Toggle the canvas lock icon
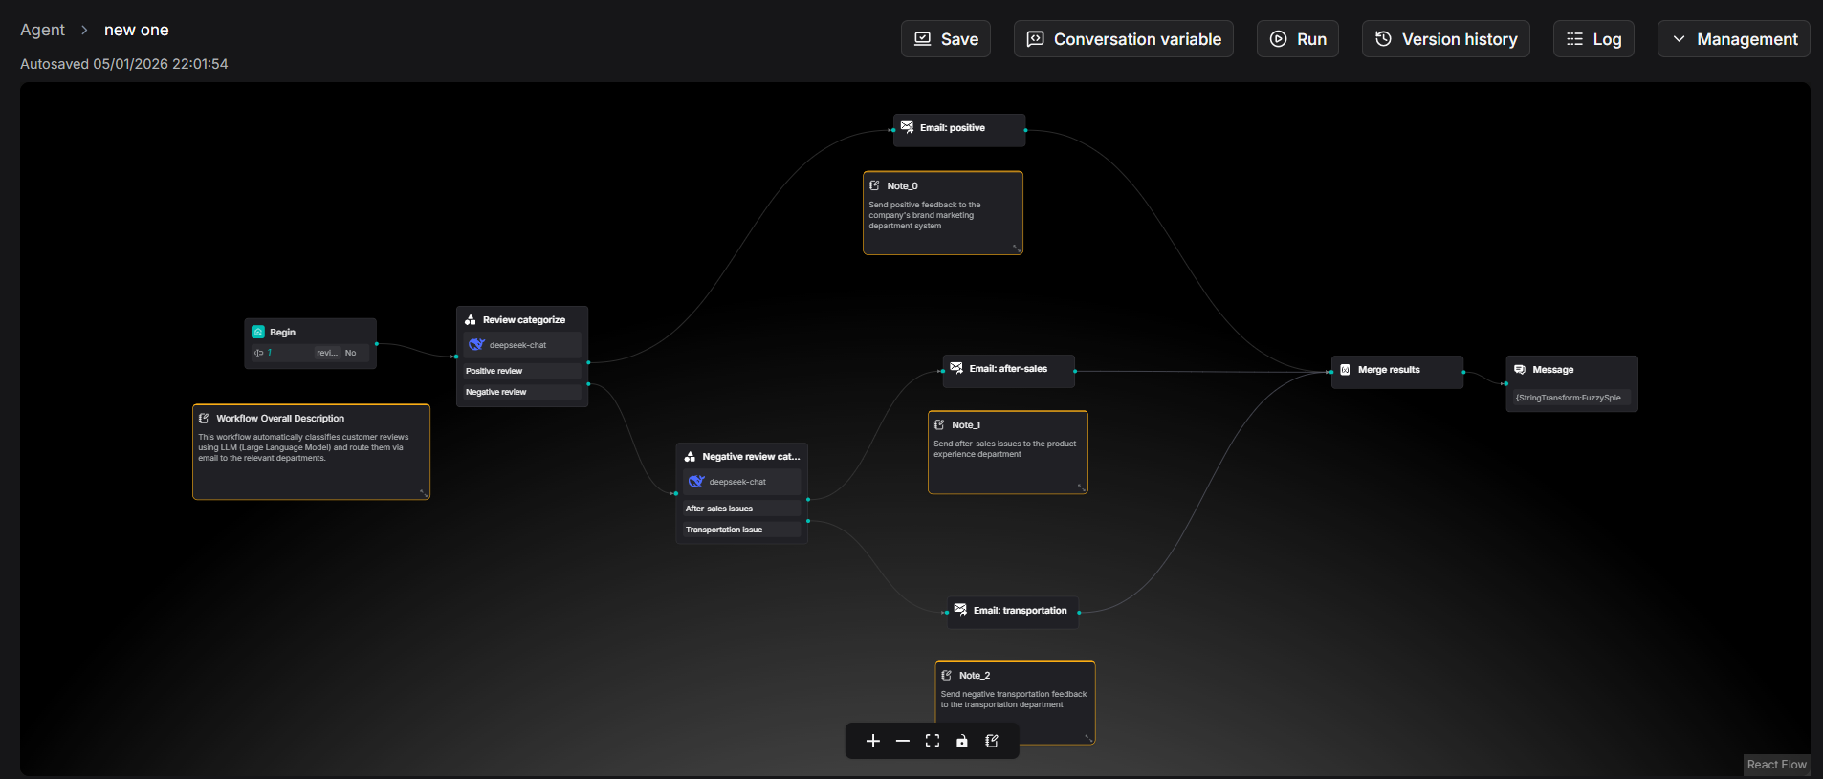The height and width of the screenshot is (779, 1823). (x=962, y=741)
